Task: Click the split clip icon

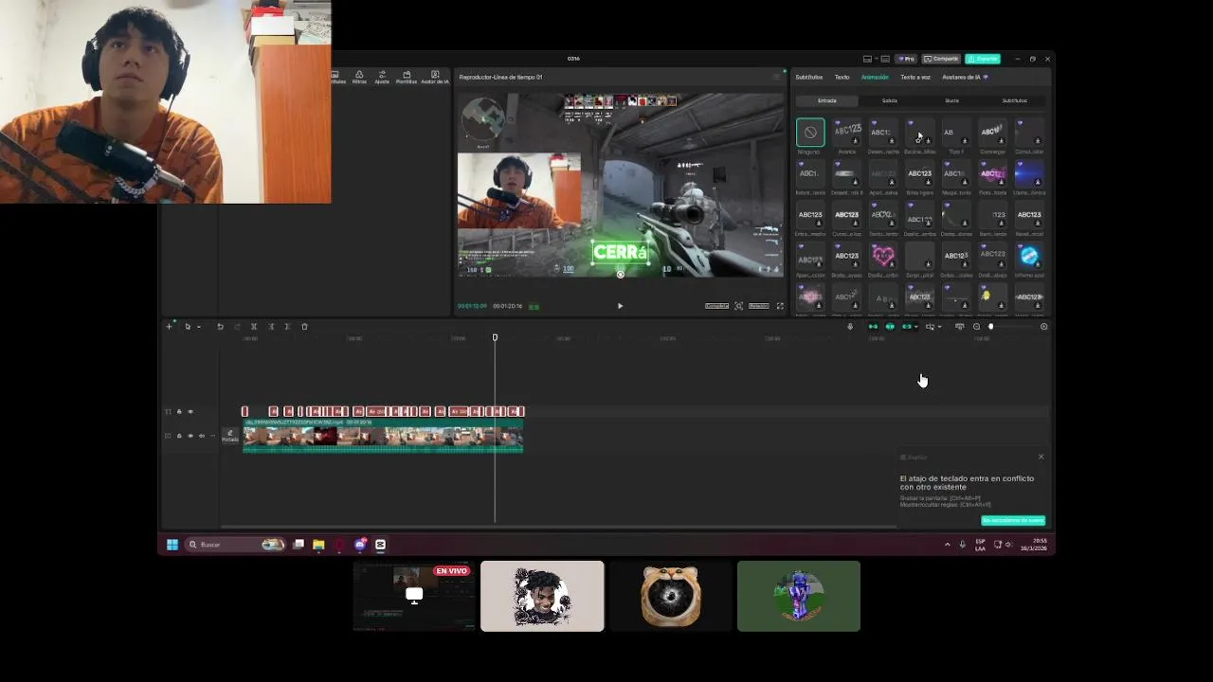Action: click(254, 327)
